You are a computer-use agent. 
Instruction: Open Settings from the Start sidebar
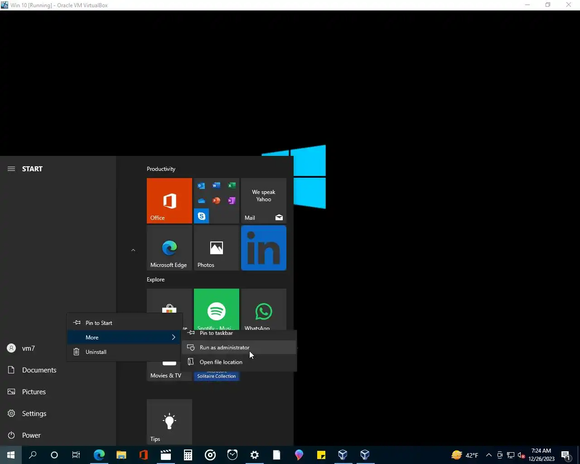point(58,414)
